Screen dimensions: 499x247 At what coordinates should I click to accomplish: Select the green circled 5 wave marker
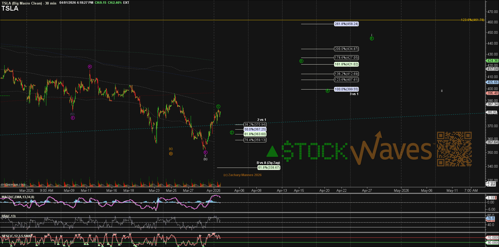[372, 38]
